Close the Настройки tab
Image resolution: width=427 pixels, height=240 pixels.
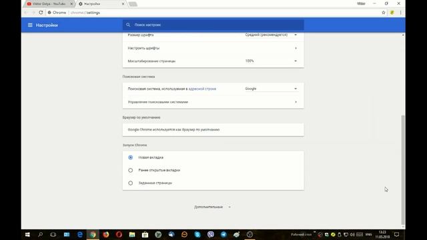point(123,4)
